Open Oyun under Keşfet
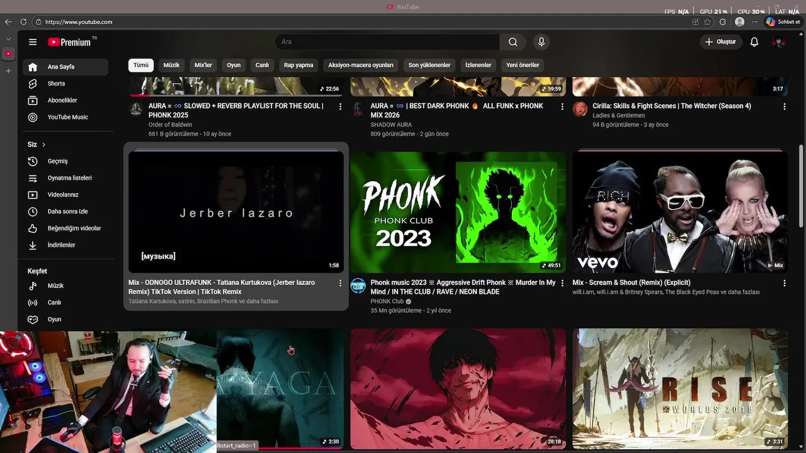The image size is (806, 453). coord(65,320)
